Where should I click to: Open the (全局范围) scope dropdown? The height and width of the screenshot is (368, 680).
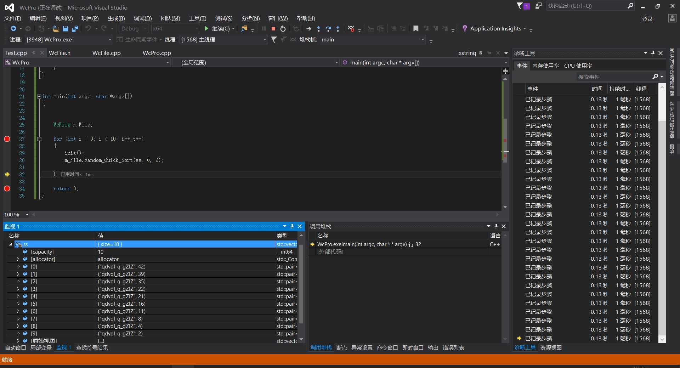click(x=256, y=63)
